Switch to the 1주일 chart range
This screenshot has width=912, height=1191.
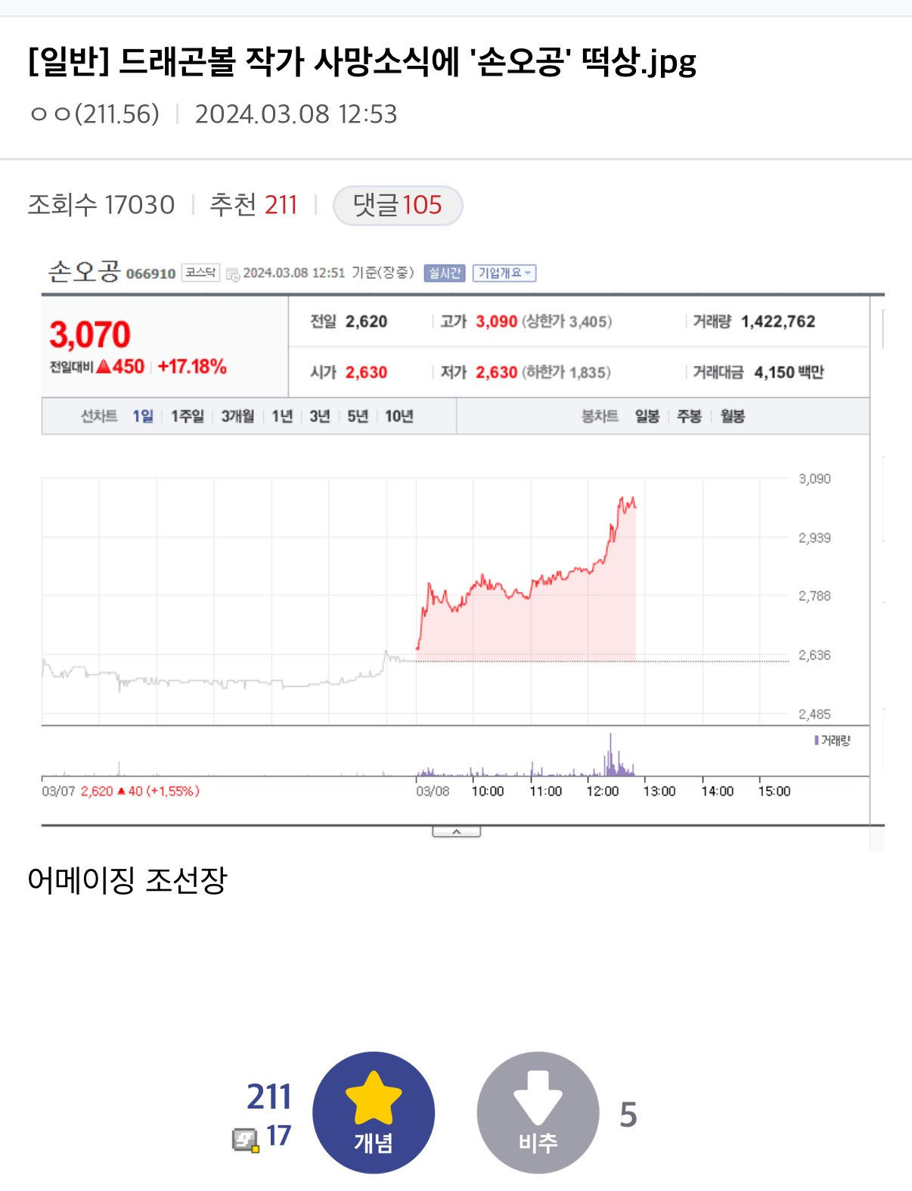pyautogui.click(x=187, y=416)
